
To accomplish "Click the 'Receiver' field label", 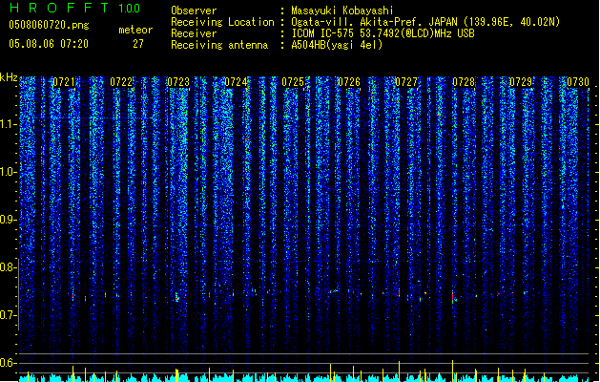I will coord(194,33).
